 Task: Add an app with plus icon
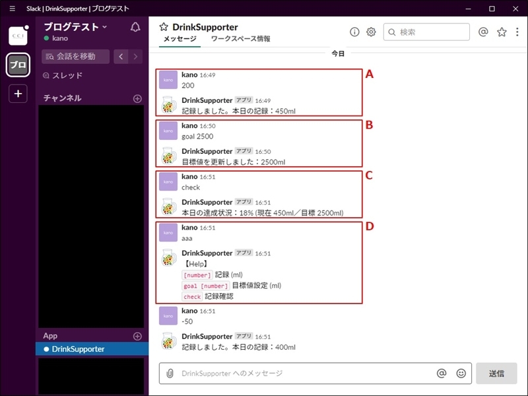137,336
